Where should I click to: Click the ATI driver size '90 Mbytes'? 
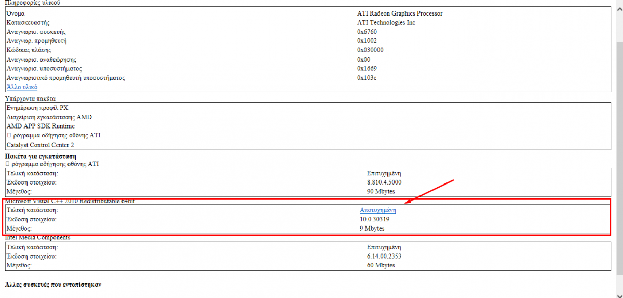pyautogui.click(x=381, y=191)
